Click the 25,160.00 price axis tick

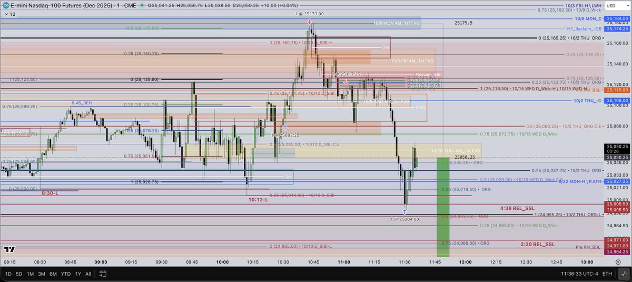pos(617,43)
